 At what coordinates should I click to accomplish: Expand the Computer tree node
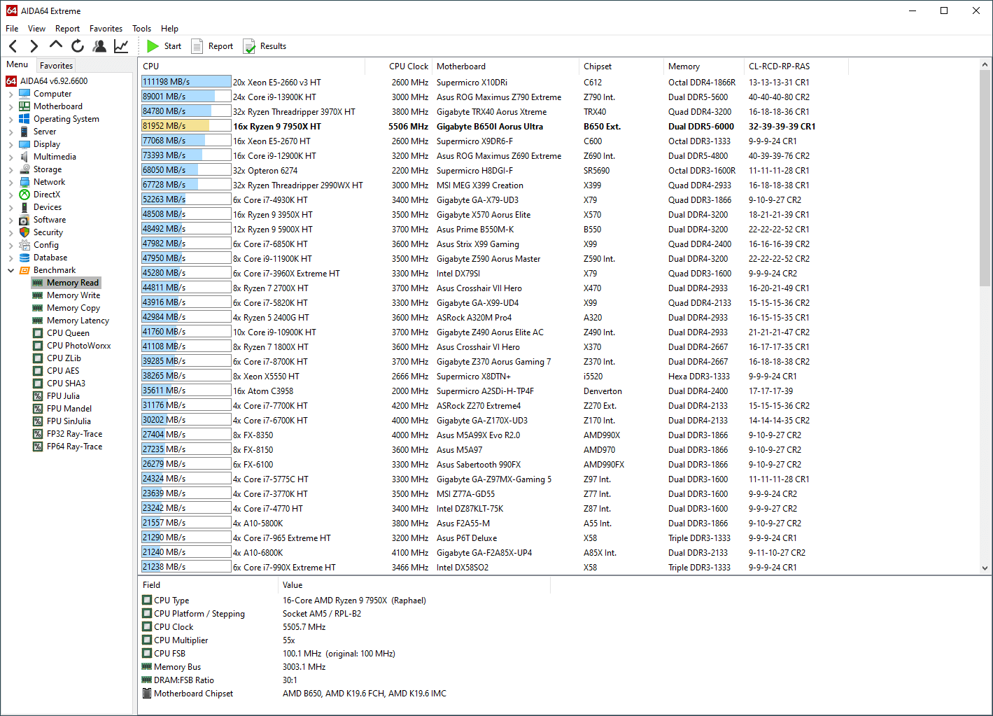tap(10, 94)
